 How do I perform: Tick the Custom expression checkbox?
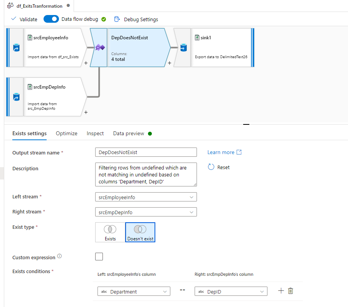click(x=99, y=257)
